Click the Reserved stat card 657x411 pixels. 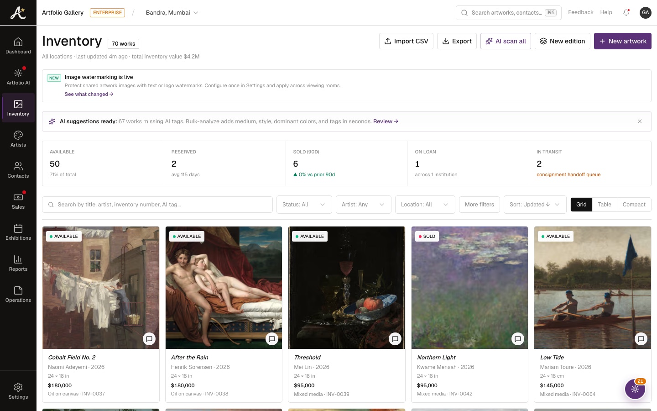[x=225, y=163]
